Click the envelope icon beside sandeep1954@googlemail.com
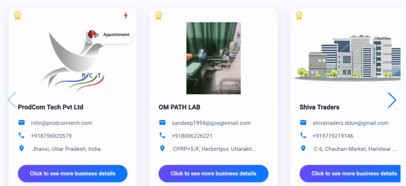 [x=162, y=122]
